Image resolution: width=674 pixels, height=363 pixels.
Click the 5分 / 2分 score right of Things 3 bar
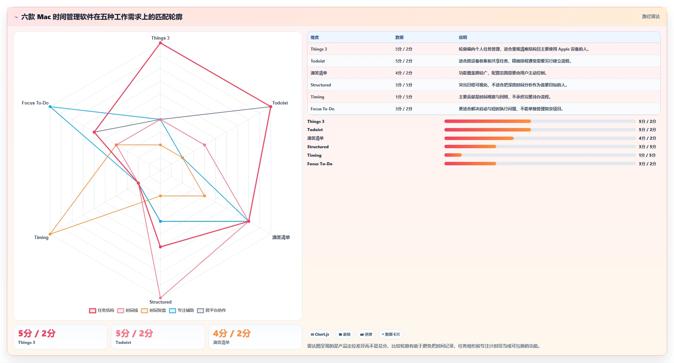(647, 121)
